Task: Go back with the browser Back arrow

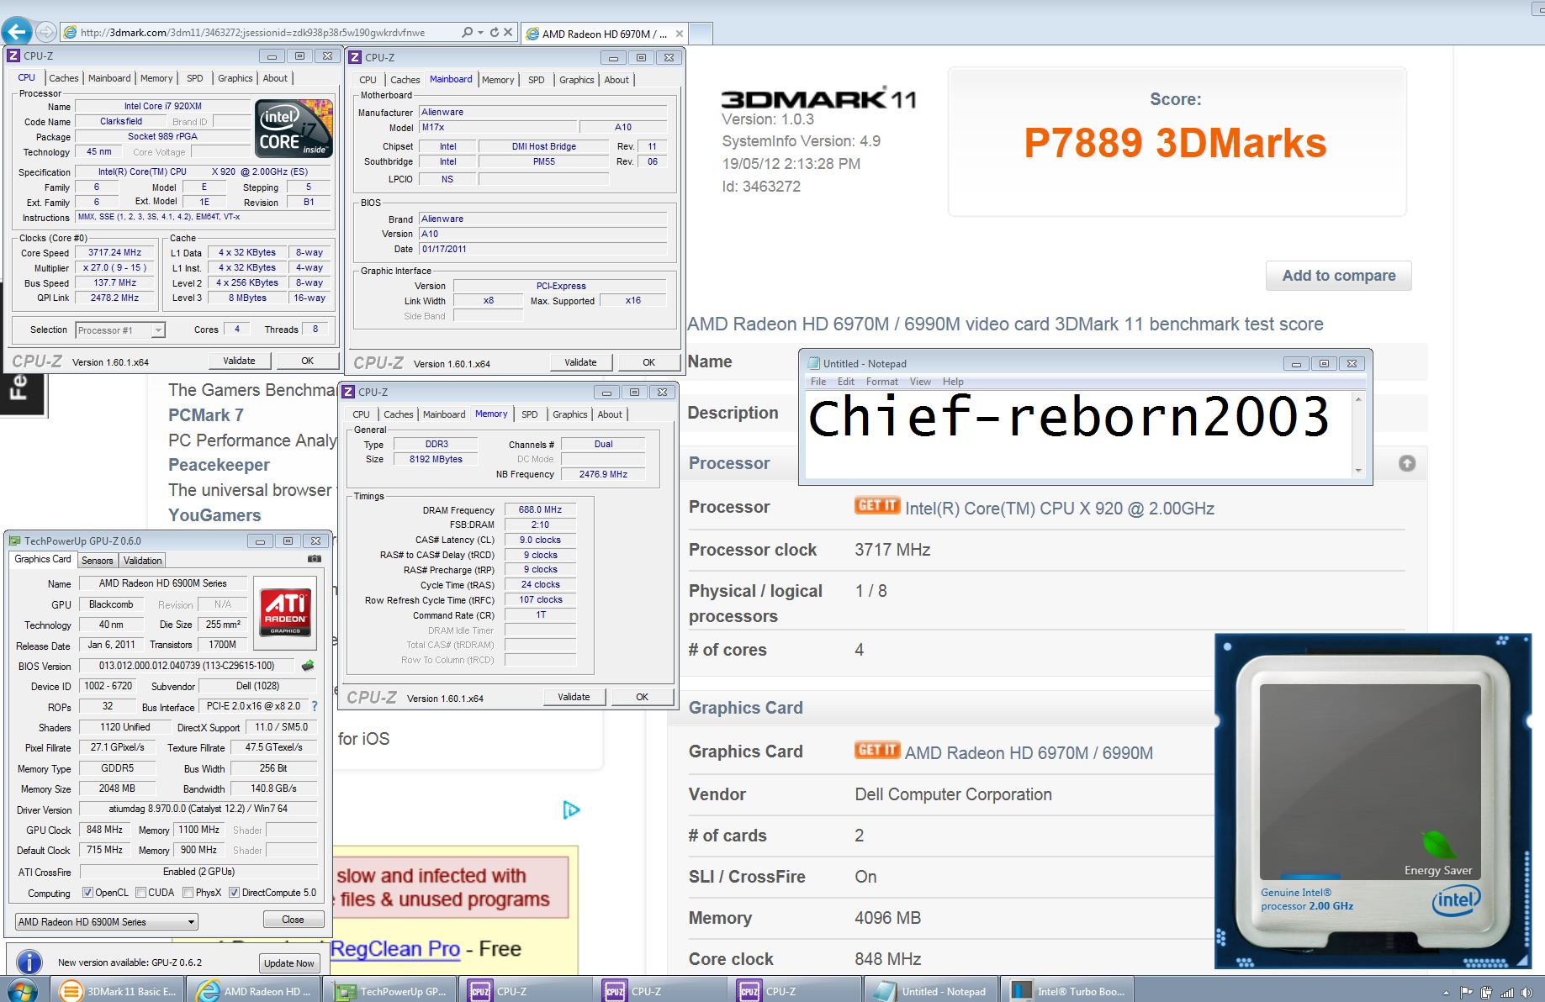Action: tap(16, 32)
